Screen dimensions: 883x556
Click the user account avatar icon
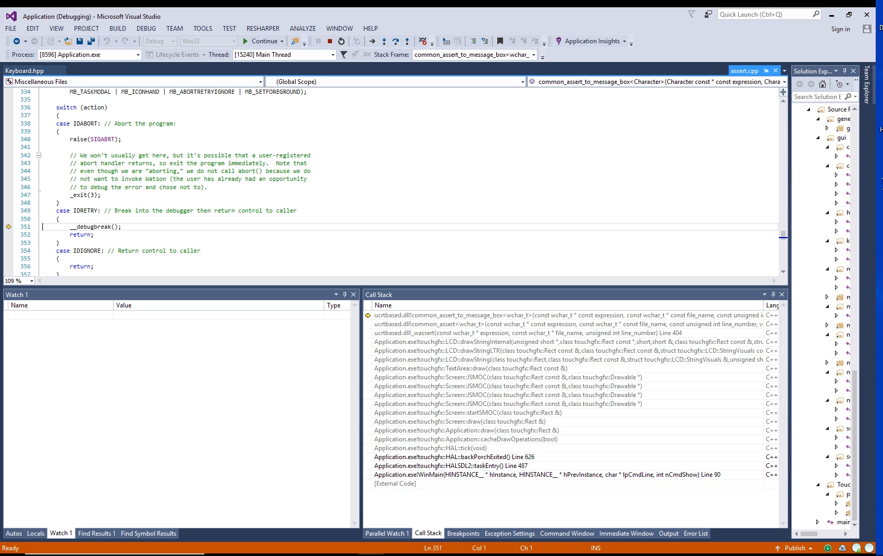tap(867, 29)
